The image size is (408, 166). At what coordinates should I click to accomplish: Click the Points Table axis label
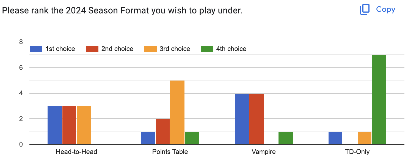tap(170, 152)
